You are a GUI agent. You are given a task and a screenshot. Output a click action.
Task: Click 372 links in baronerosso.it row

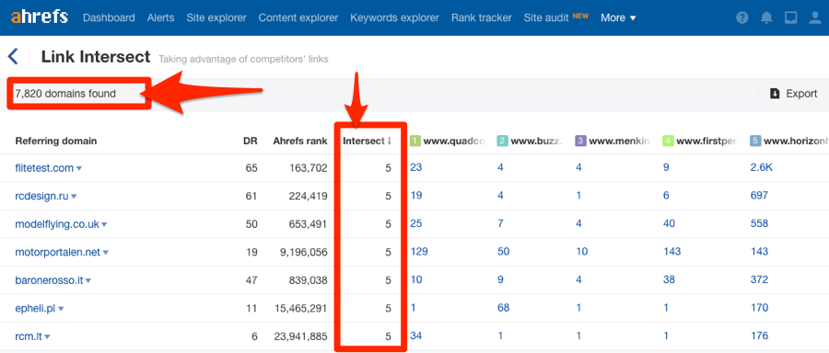(759, 279)
